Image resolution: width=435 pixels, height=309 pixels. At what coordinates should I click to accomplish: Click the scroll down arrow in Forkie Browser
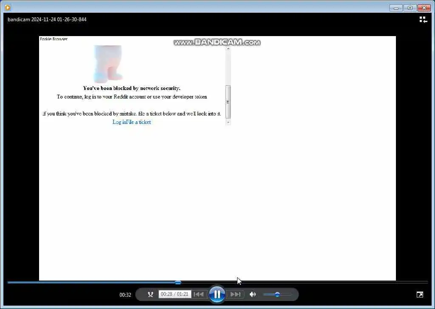(x=228, y=122)
